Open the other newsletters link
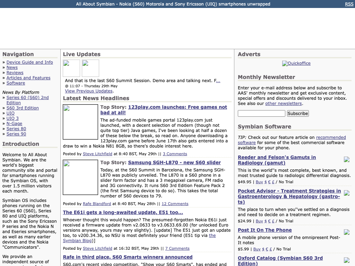Screen dimensions: 355x266 click(x=284, y=103)
